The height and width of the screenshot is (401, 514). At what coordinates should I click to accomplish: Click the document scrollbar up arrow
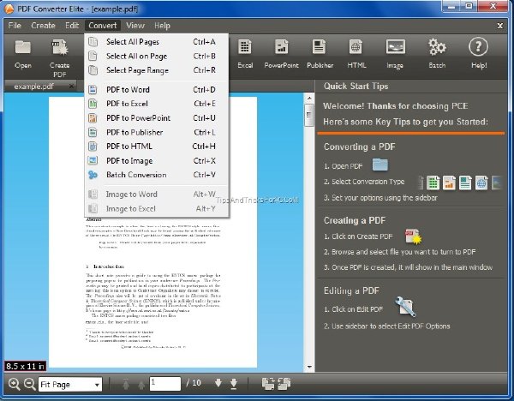pos(309,98)
